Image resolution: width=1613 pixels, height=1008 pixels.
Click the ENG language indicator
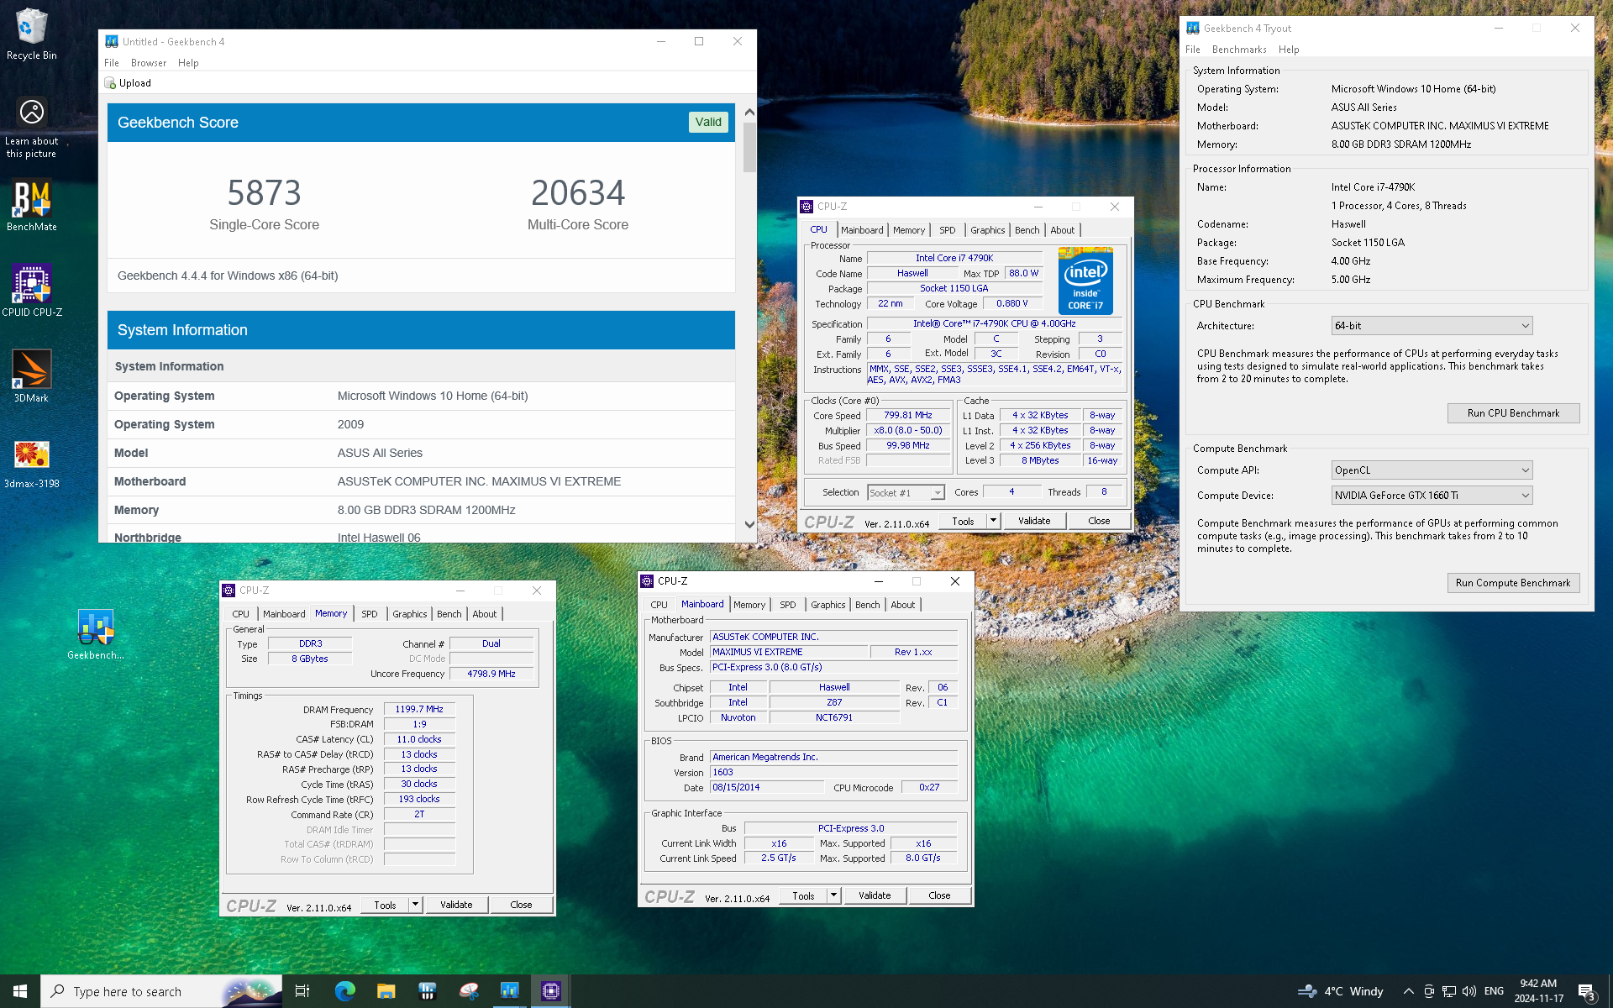tap(1494, 991)
